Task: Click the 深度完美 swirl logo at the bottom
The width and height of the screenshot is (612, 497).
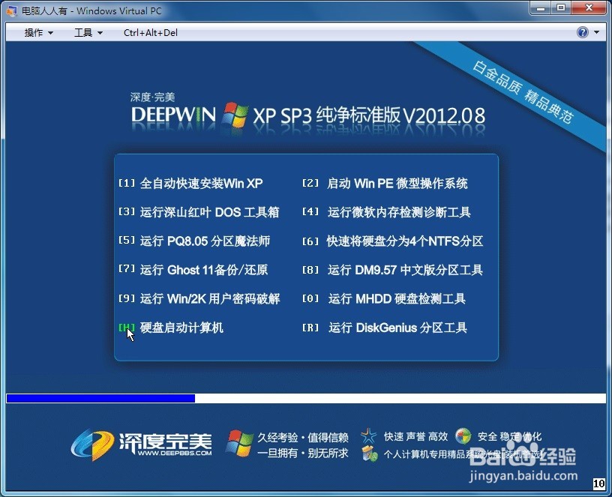Action: 91,445
